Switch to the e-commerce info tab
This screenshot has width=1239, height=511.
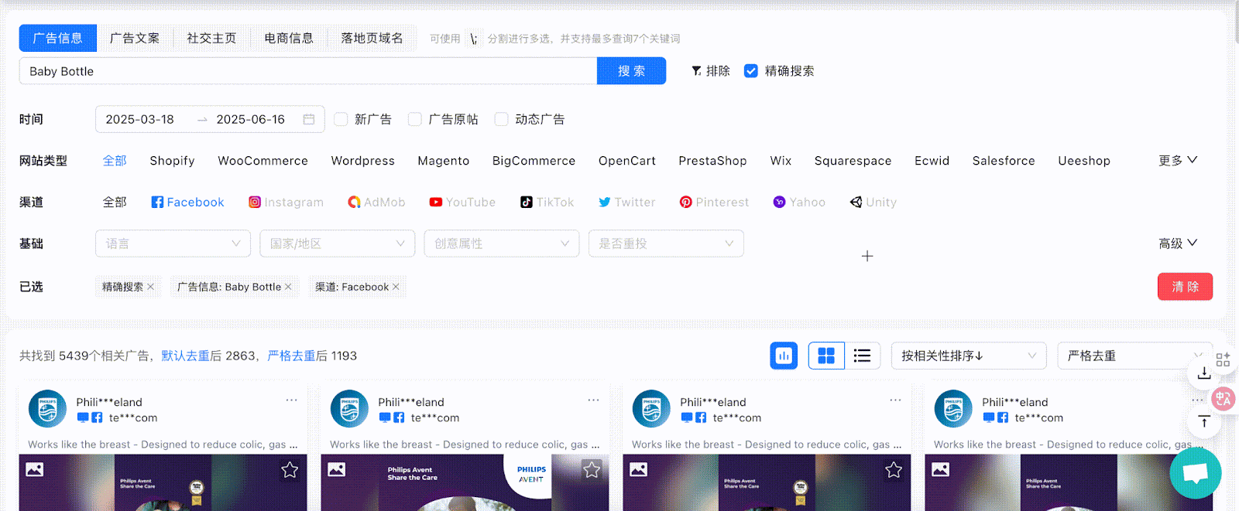(x=289, y=38)
